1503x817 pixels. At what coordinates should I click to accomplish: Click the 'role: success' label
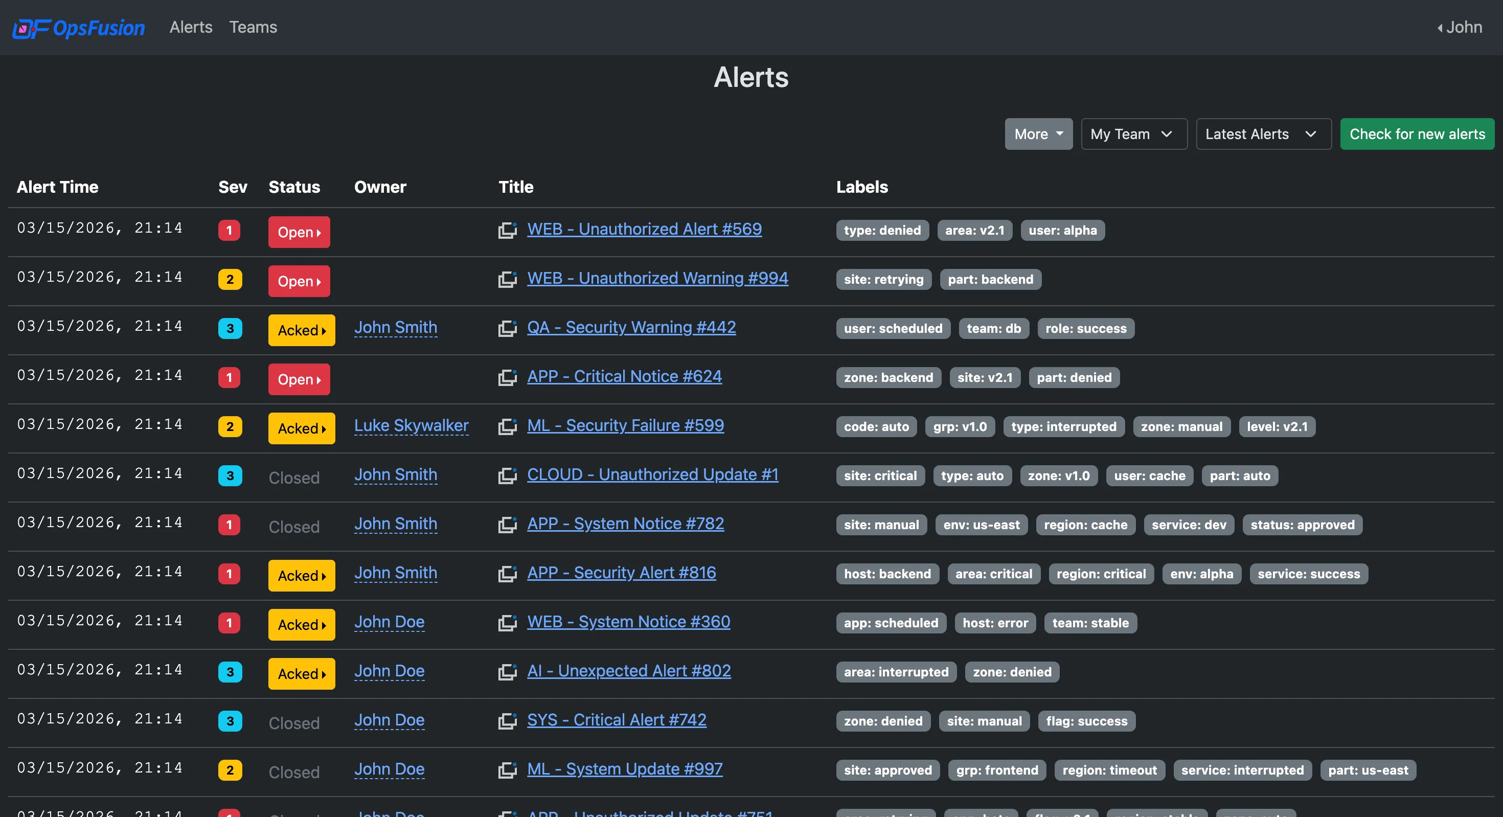point(1086,328)
